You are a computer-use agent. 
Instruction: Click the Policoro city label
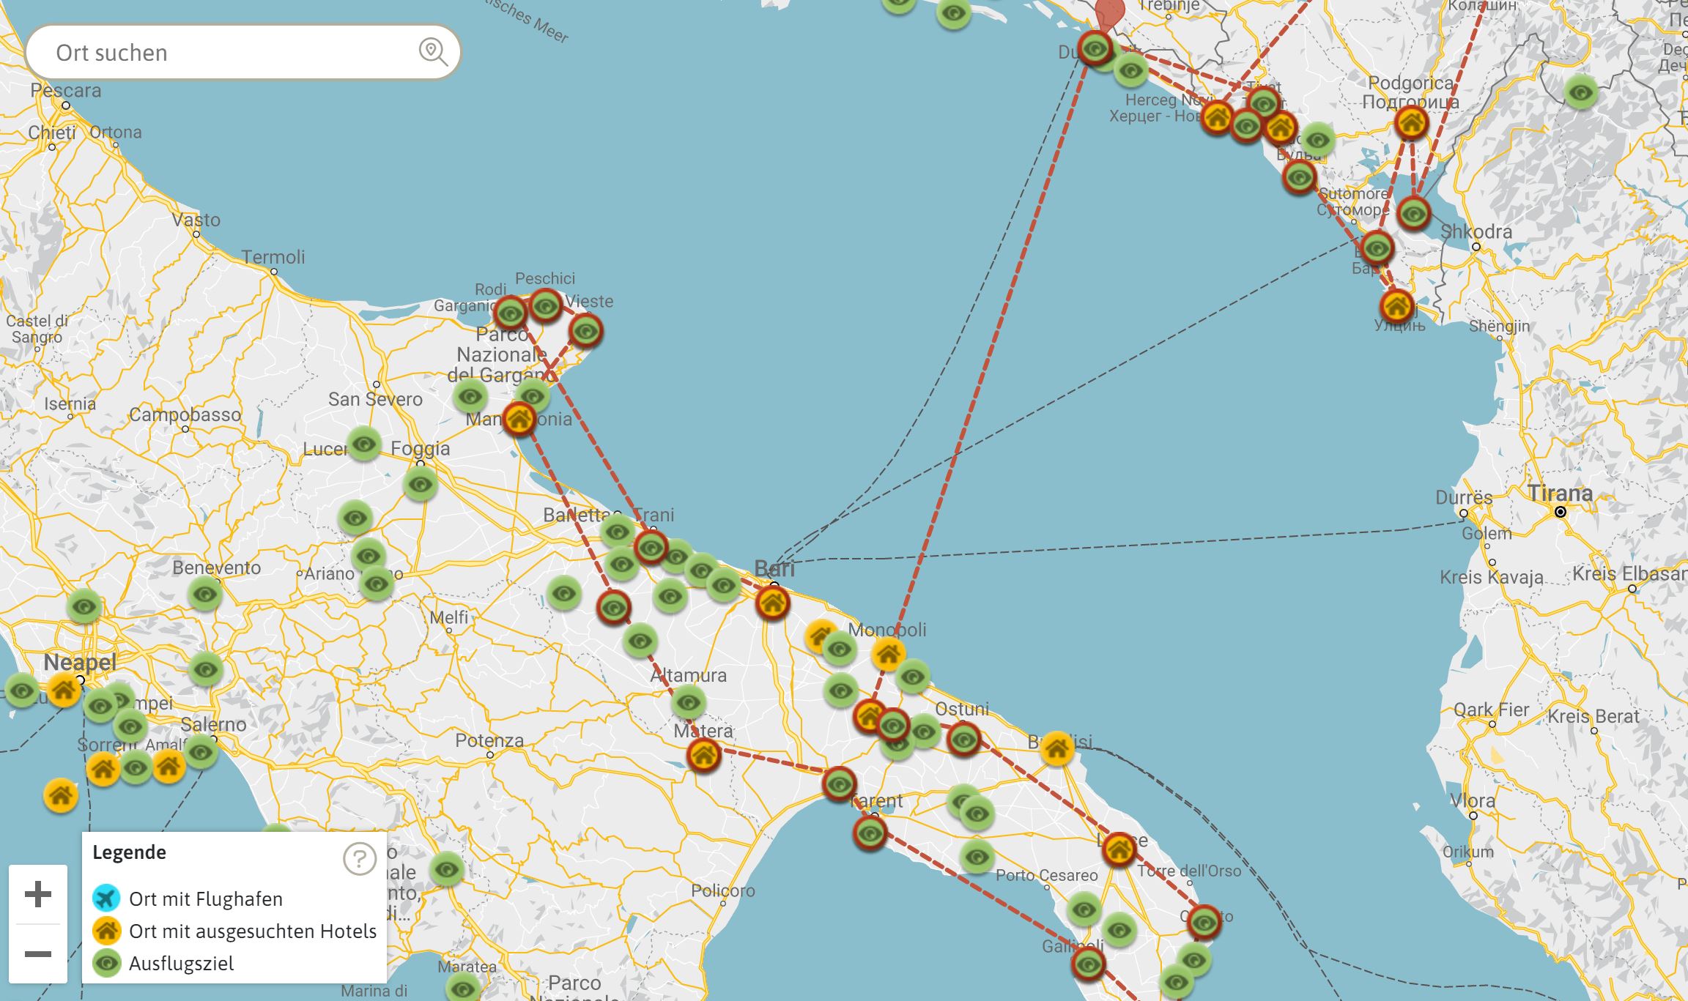coord(723,890)
